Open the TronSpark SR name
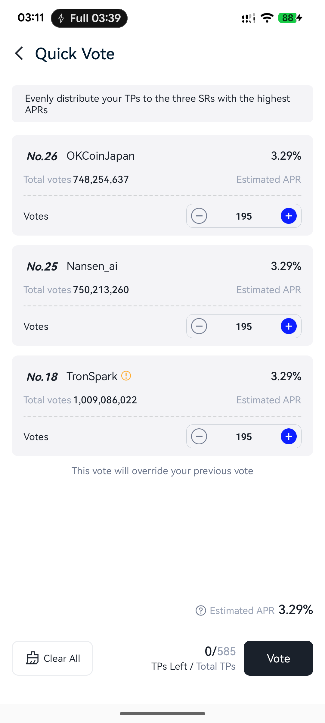Screen dimensions: 325x723 click(x=92, y=377)
